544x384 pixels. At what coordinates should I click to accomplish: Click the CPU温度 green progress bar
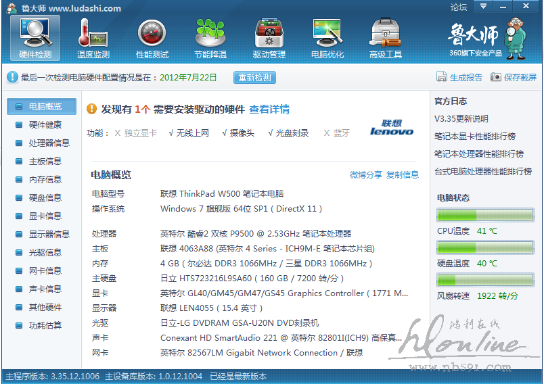coord(485,216)
